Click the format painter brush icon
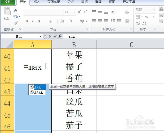The height and width of the screenshot is (133, 164). pyautogui.click(x=16, y=23)
